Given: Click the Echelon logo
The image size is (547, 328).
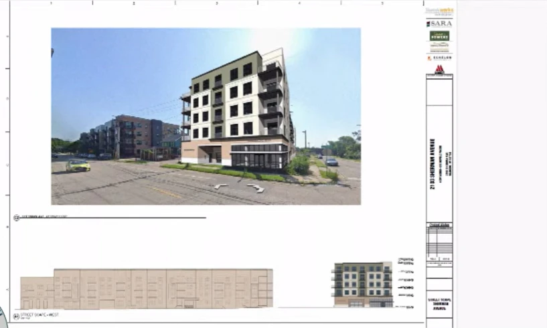Looking at the screenshot, I should click(439, 58).
